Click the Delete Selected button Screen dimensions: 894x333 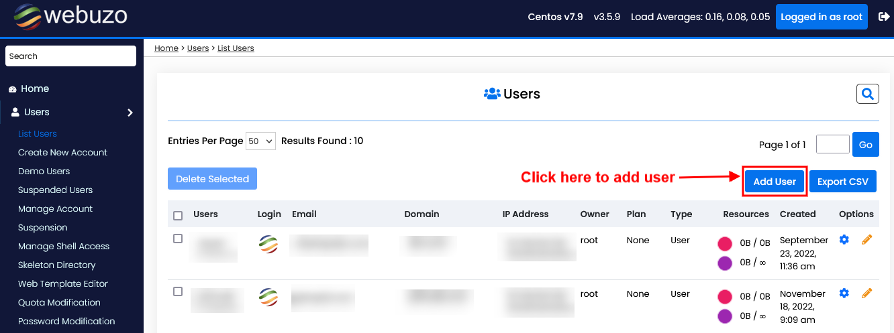click(x=212, y=179)
